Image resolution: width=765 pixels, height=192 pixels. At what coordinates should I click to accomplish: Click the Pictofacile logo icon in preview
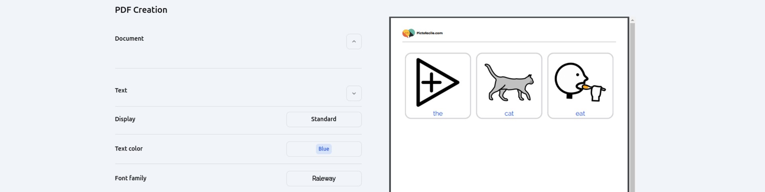[408, 33]
